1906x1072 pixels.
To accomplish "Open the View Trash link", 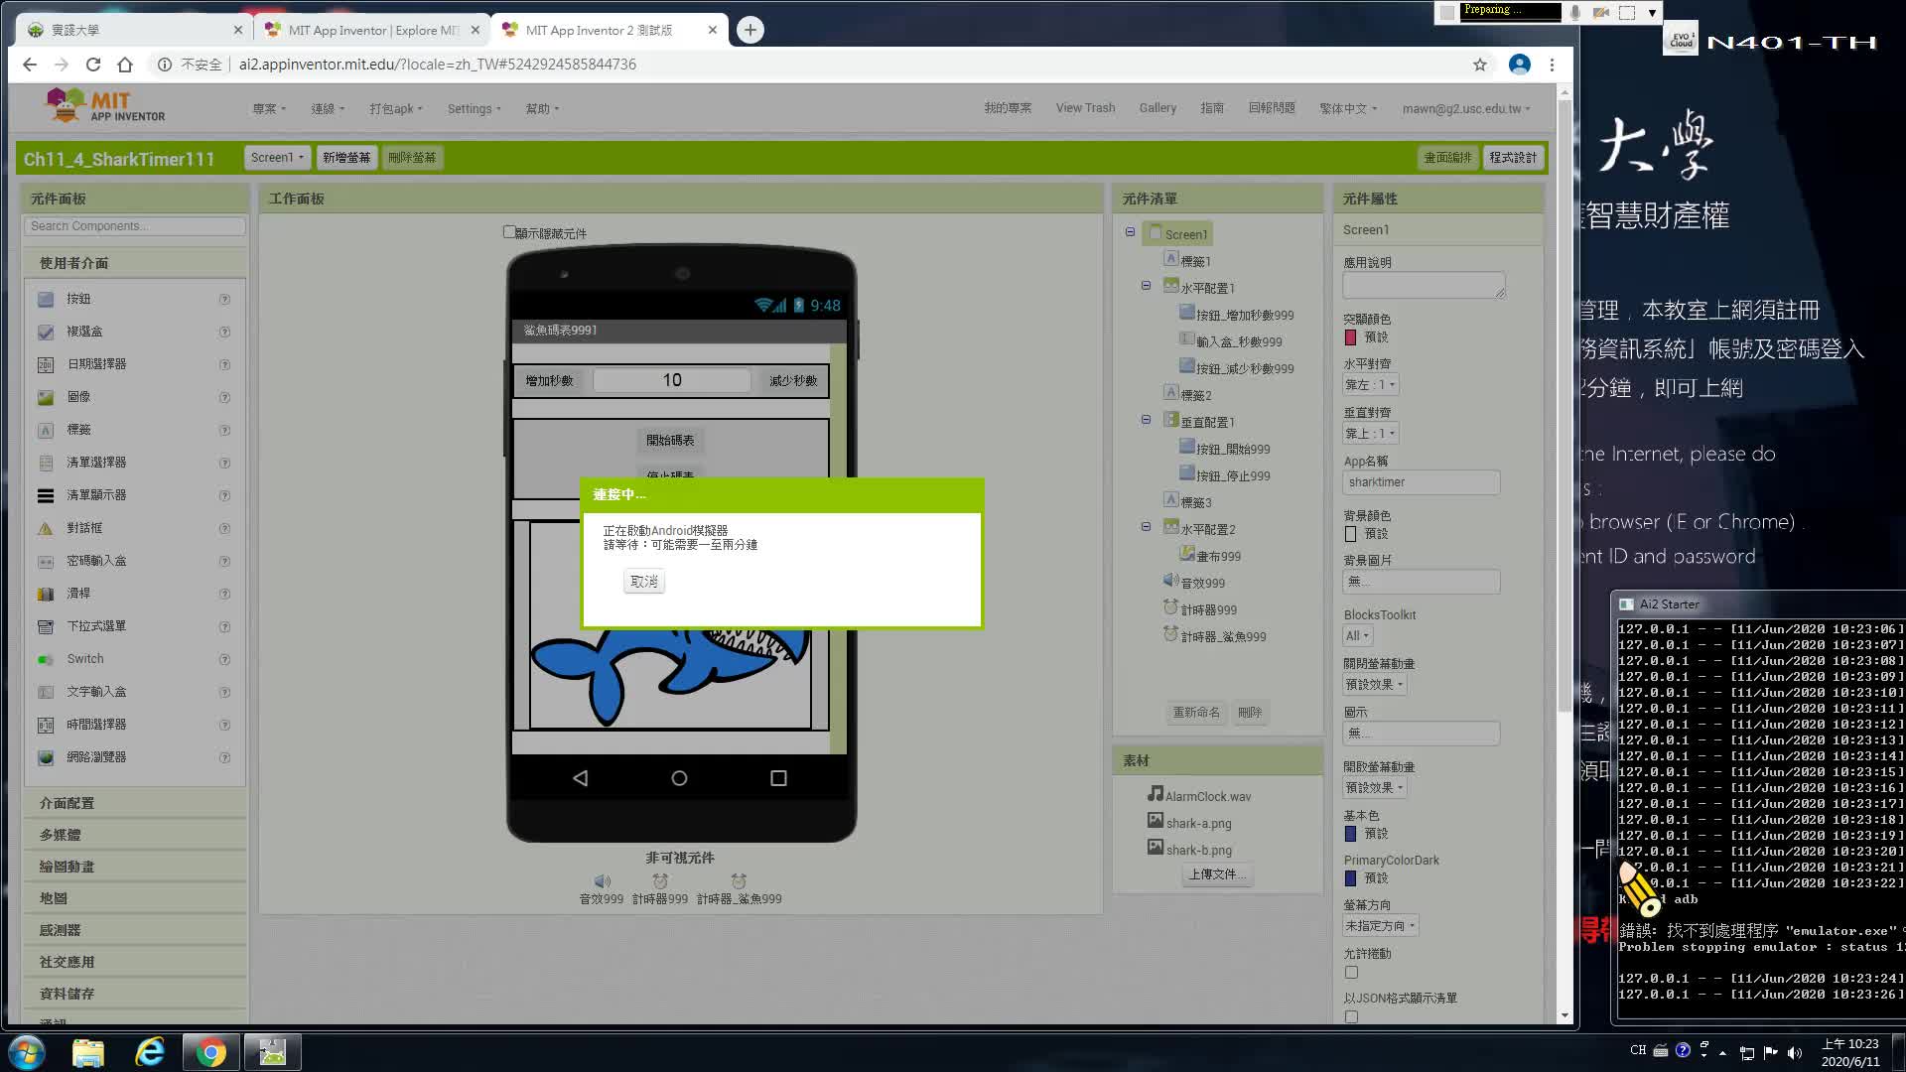I will pos(1085,108).
